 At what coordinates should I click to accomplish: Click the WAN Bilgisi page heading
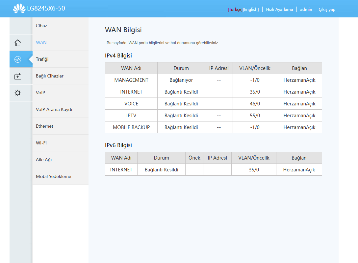(x=123, y=30)
